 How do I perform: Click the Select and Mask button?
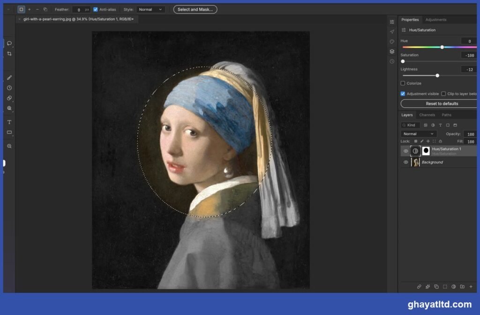195,9
